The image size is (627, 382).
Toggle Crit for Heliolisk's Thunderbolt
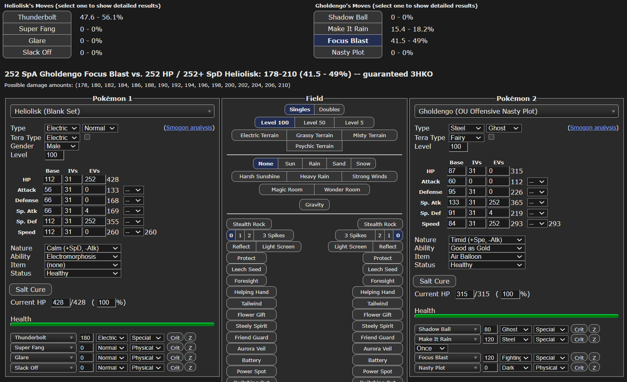point(175,338)
